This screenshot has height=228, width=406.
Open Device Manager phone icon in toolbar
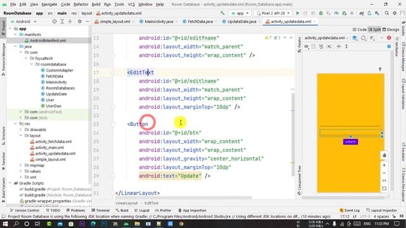369,13
